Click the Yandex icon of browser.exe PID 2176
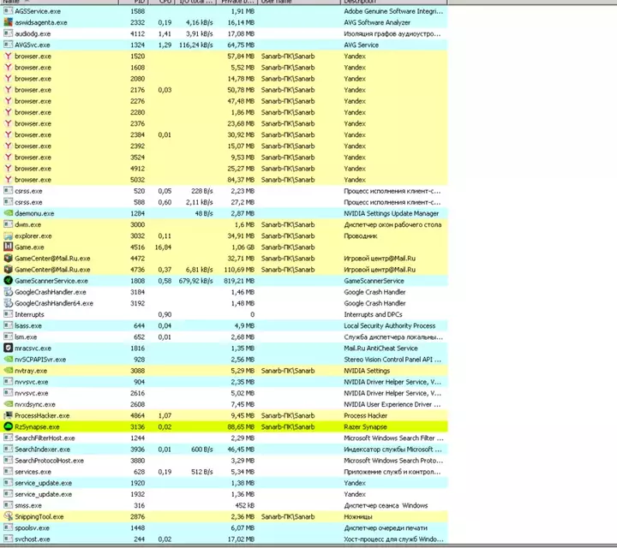The width and height of the screenshot is (617, 548). pos(8,90)
